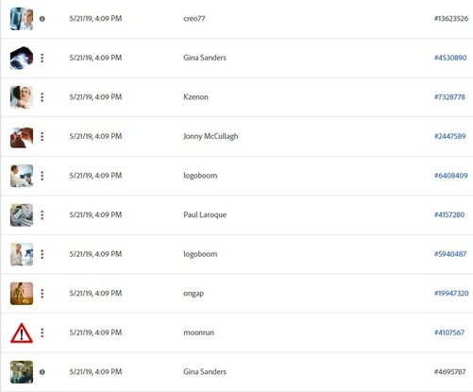Open asset link #19947320
The height and width of the screenshot is (392, 473).
pos(451,293)
